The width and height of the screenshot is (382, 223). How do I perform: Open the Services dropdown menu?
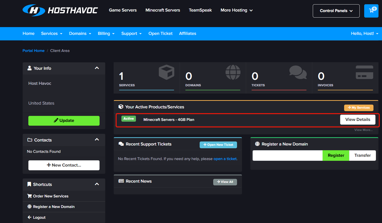coord(52,34)
